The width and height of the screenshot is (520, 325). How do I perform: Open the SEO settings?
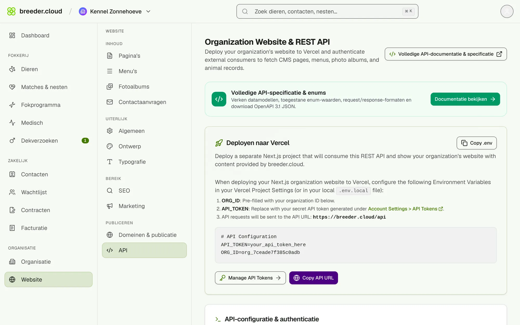click(144, 191)
